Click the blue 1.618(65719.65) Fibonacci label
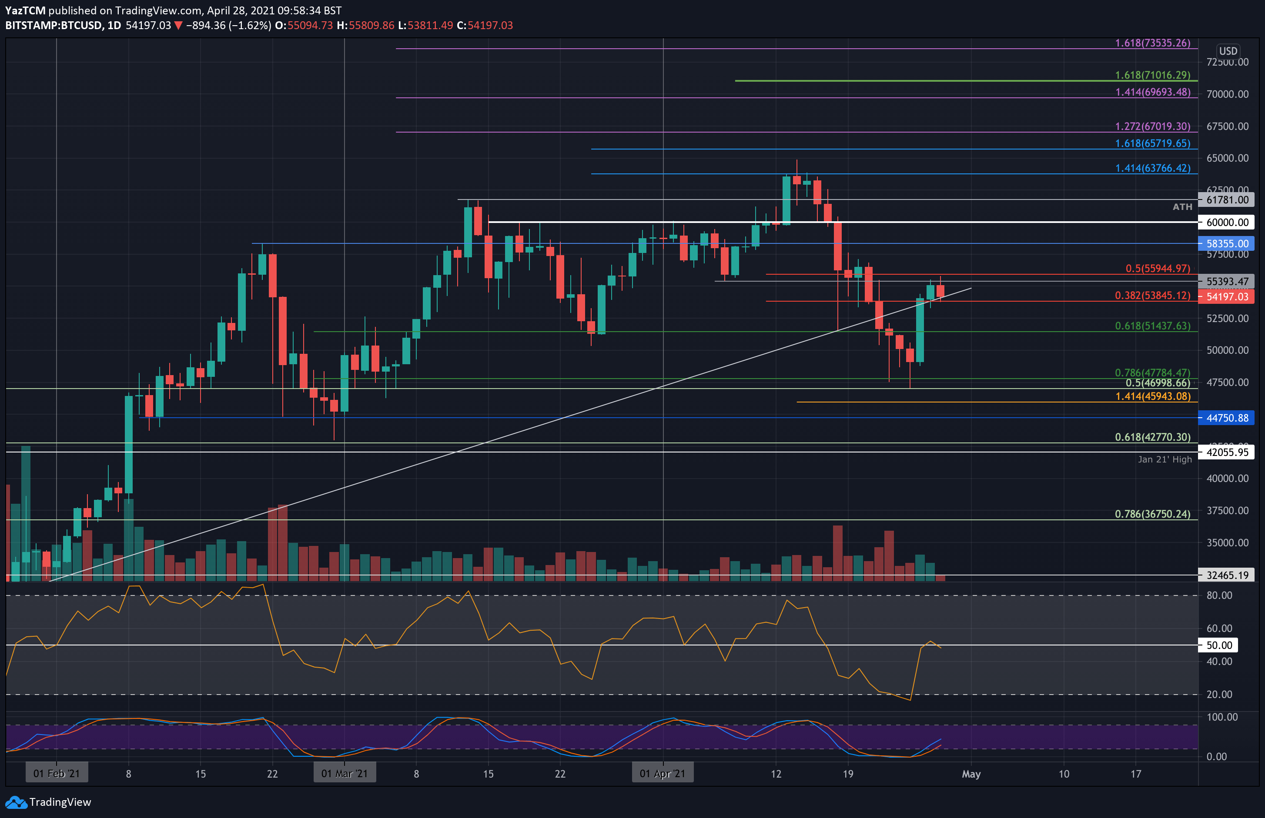Screen dimensions: 1265x818 (1153, 143)
